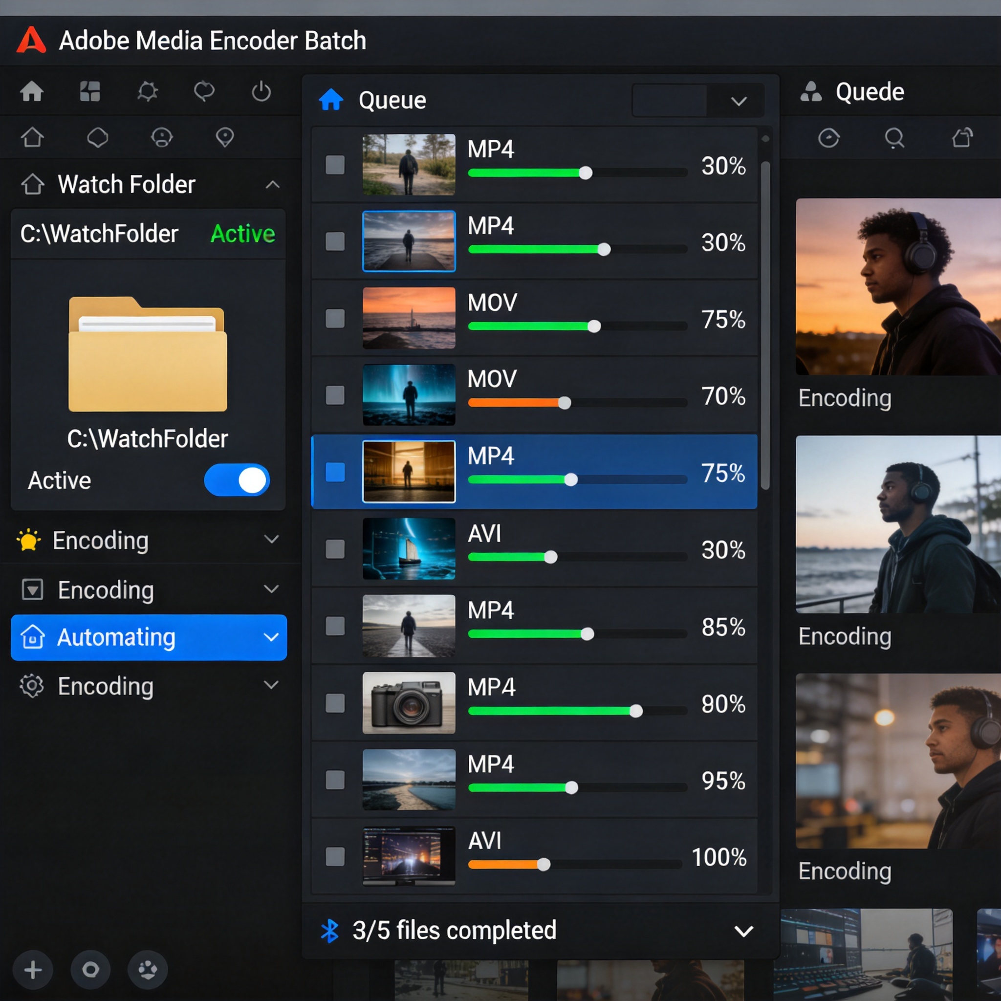
Task: Click the Bluetooth-style icon beside files completed
Action: (329, 931)
